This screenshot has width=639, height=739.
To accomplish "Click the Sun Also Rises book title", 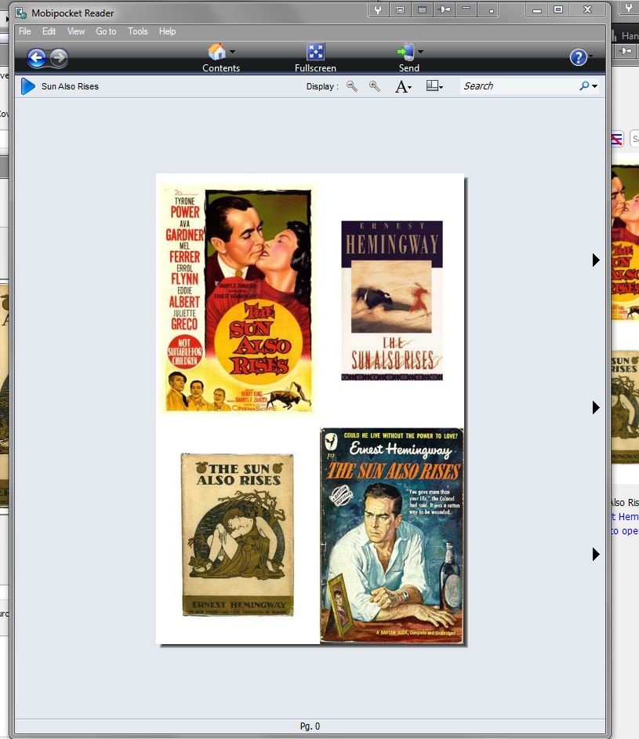I will point(71,86).
